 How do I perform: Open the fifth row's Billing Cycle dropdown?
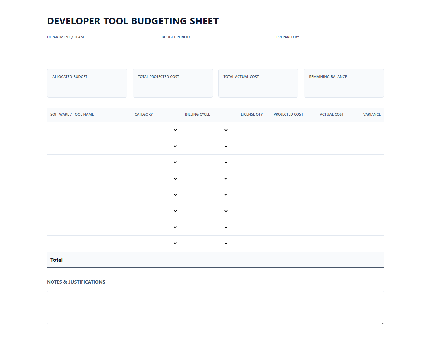(x=207, y=195)
